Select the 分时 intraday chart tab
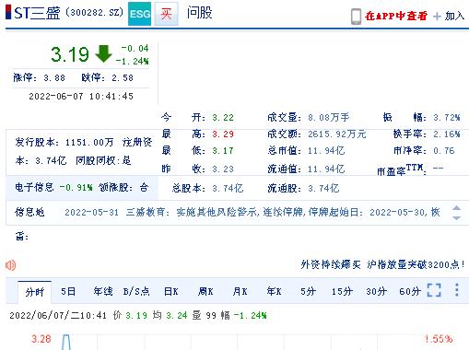Viewport: 469px width, 350px height. pos(35,292)
